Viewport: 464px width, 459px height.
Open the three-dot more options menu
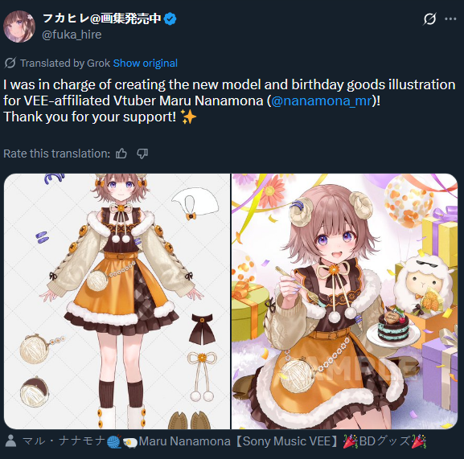pyautogui.click(x=450, y=19)
